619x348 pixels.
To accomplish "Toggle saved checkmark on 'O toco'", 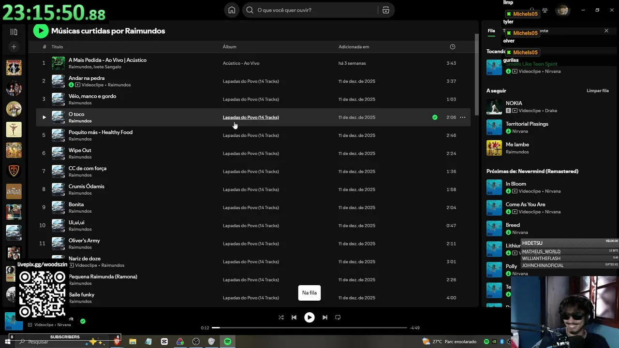I will pos(435,117).
